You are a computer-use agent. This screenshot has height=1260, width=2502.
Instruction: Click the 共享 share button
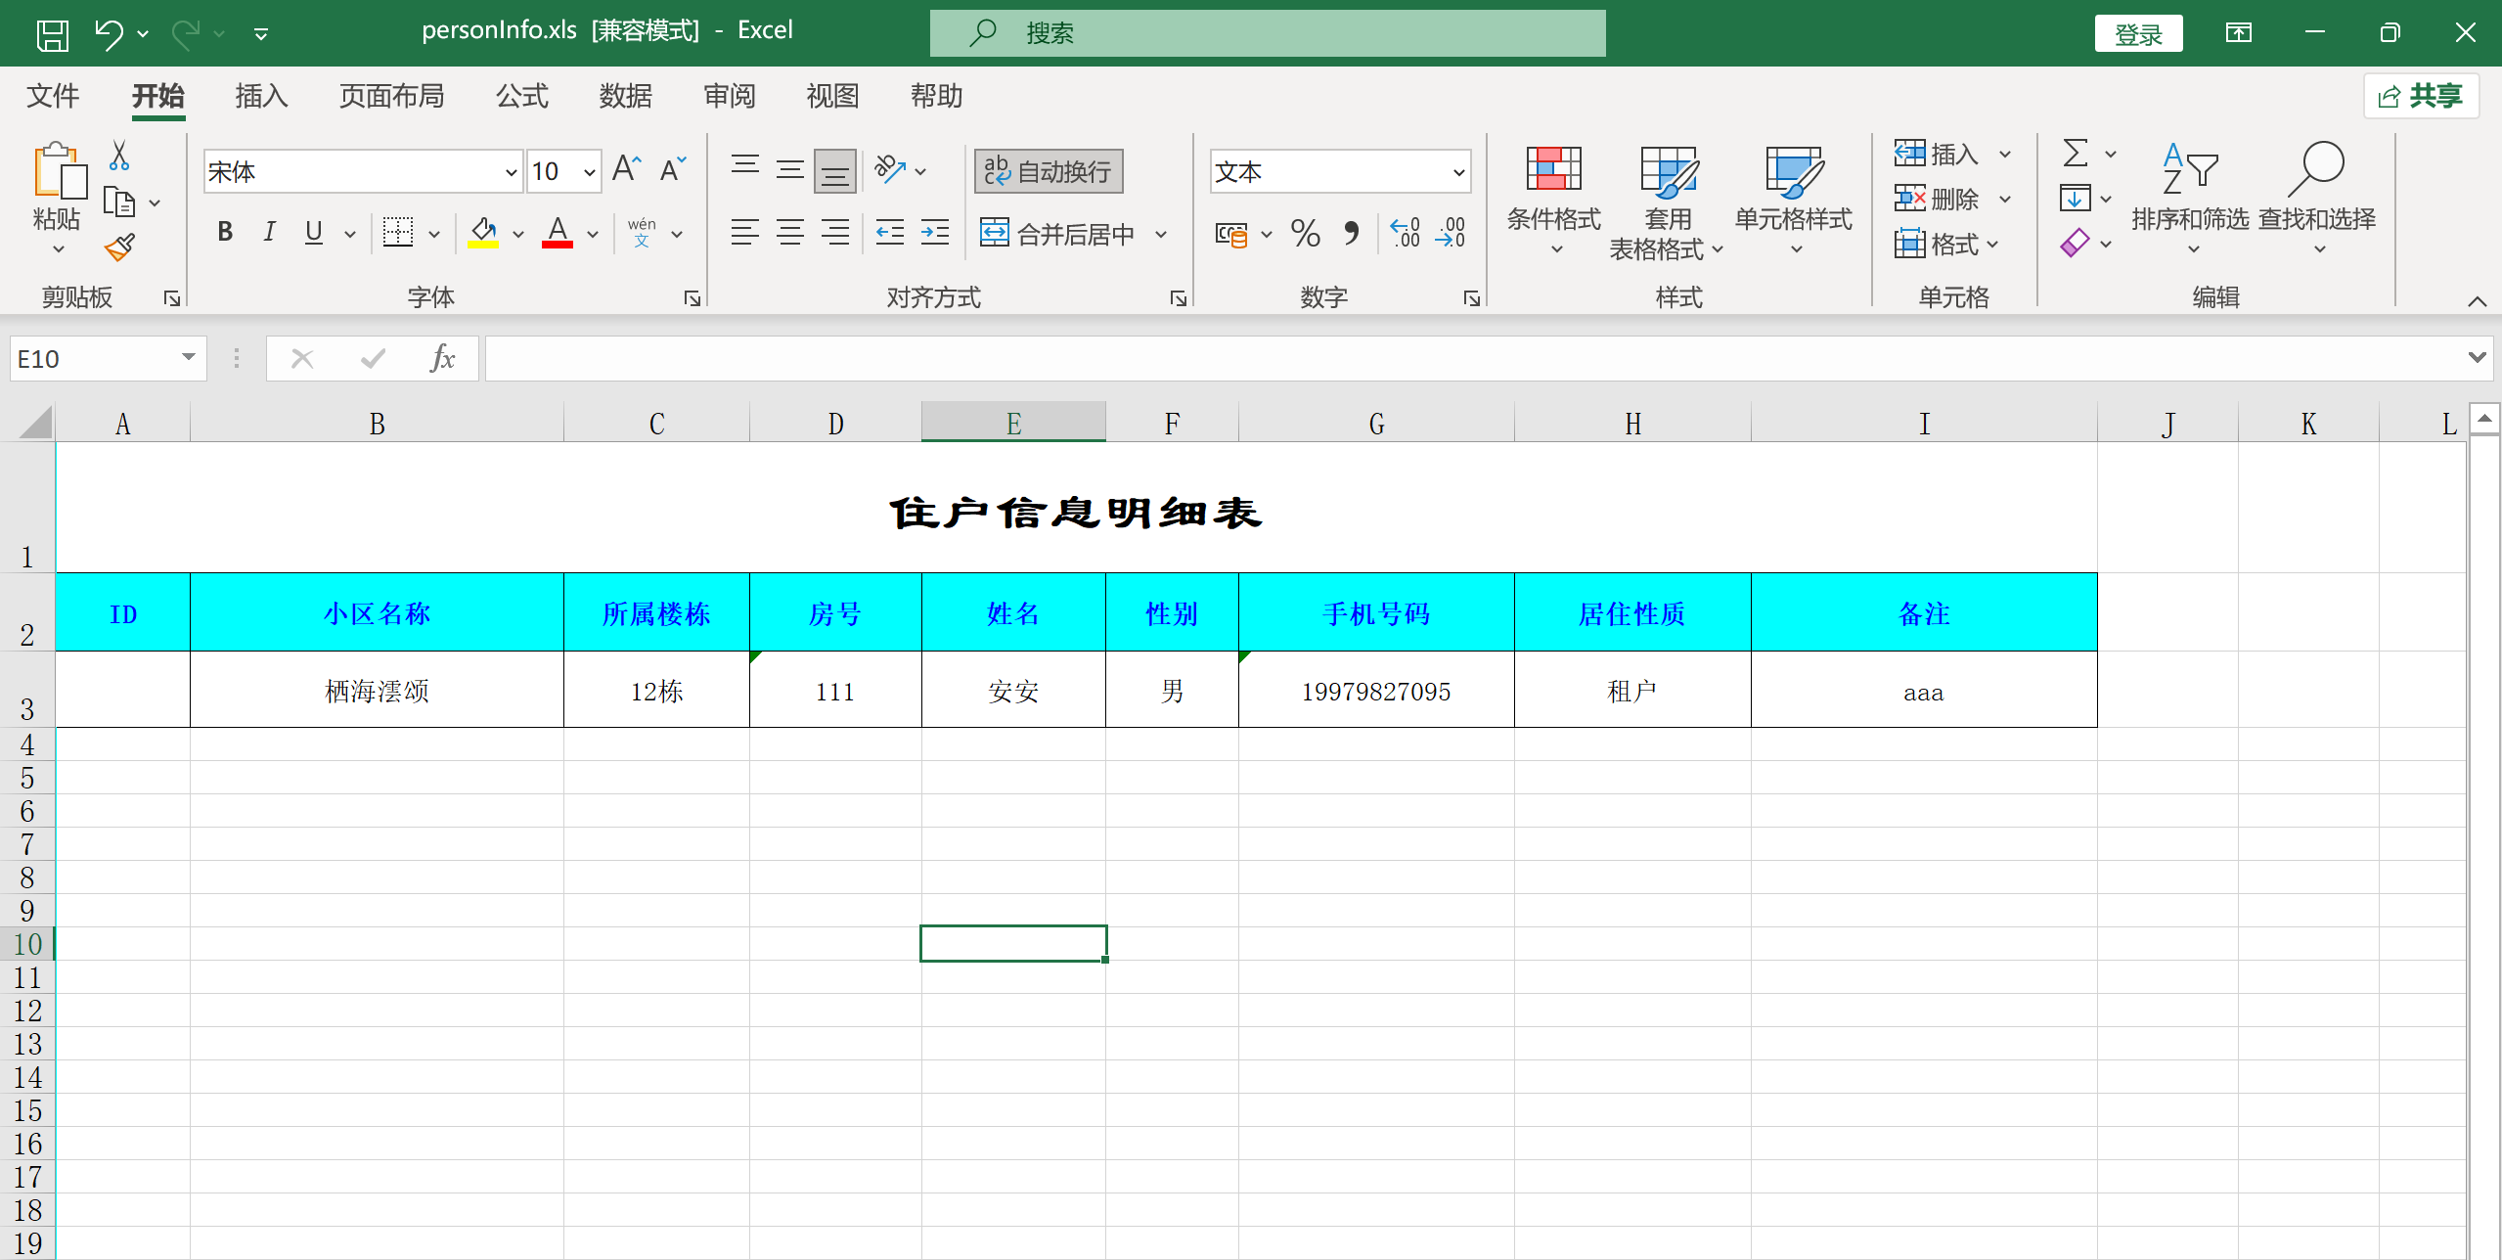pyautogui.click(x=2421, y=96)
